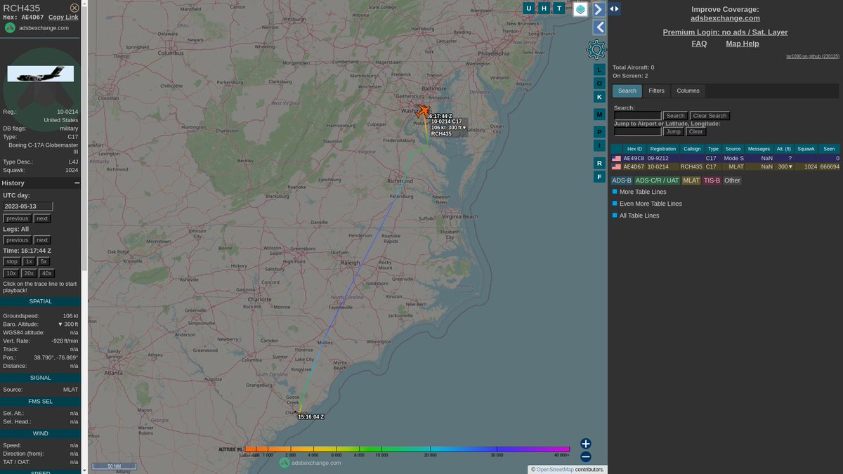843x474 pixels.
Task: Click the right chevron sidebar expand arrow
Action: click(x=599, y=9)
